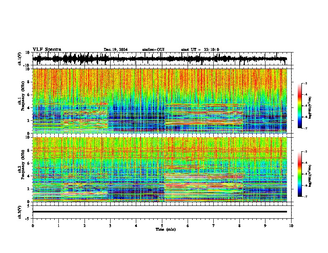Click the '-7' label on ch.1 colorbar
Image resolution: width=328 pixels, height=253 pixels.
(306, 128)
